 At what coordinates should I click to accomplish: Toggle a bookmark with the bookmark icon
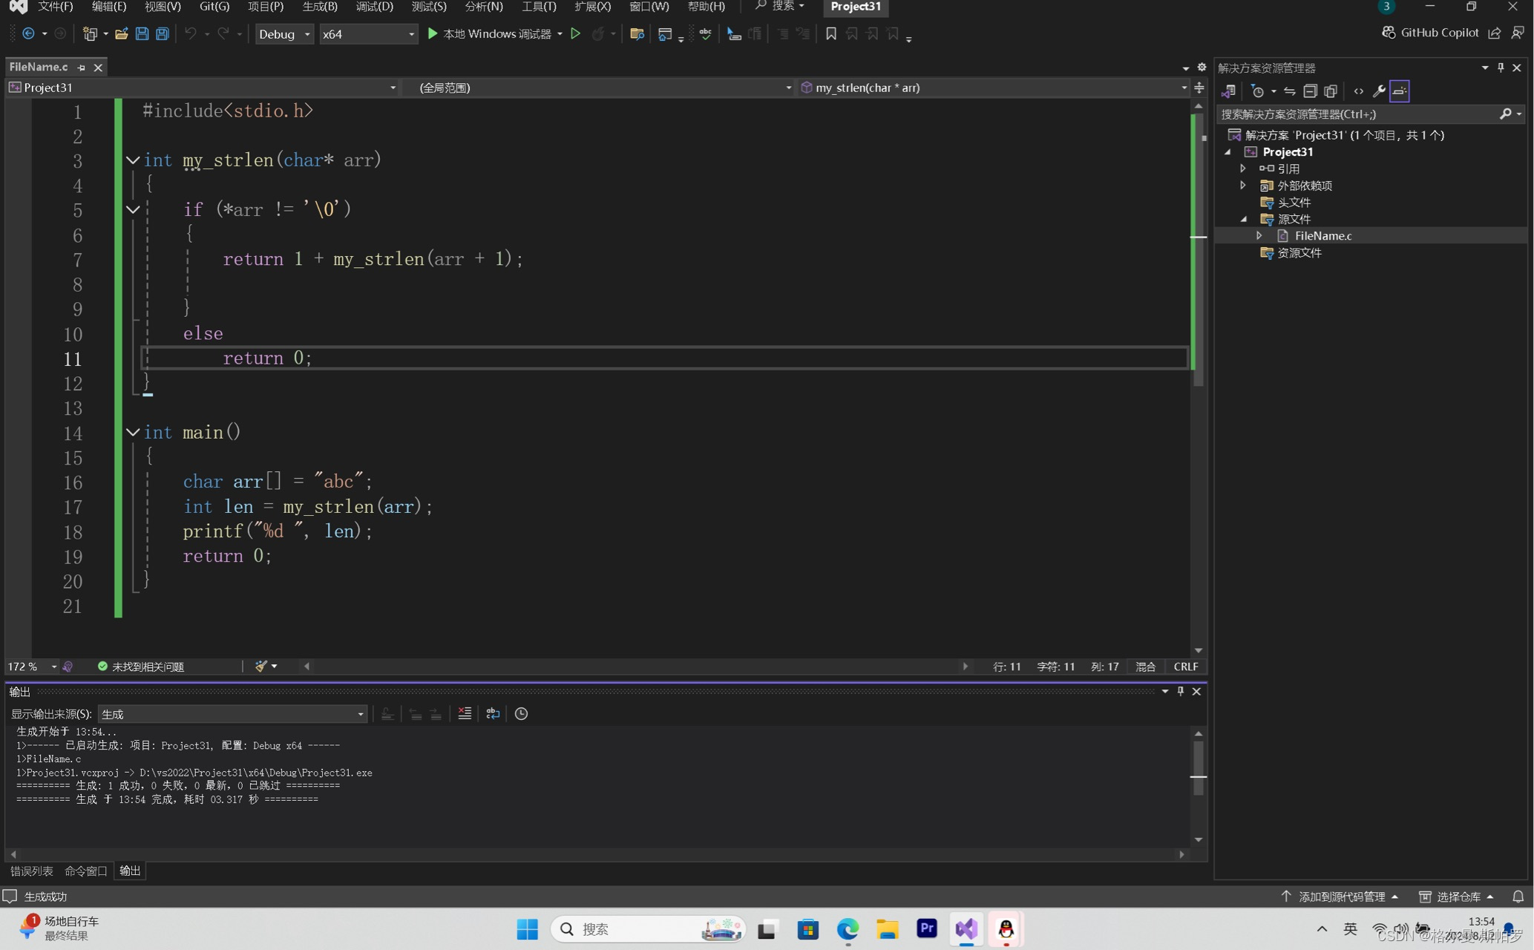coord(831,33)
